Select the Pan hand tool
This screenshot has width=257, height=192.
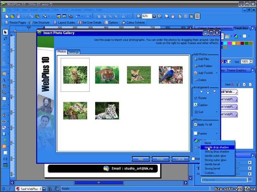tap(173, 16)
